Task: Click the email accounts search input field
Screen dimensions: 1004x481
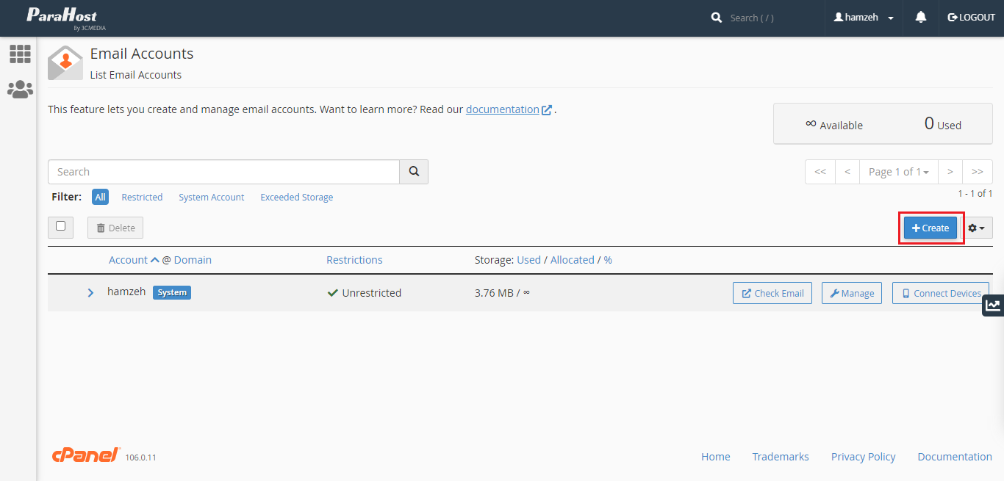Action: (x=223, y=172)
